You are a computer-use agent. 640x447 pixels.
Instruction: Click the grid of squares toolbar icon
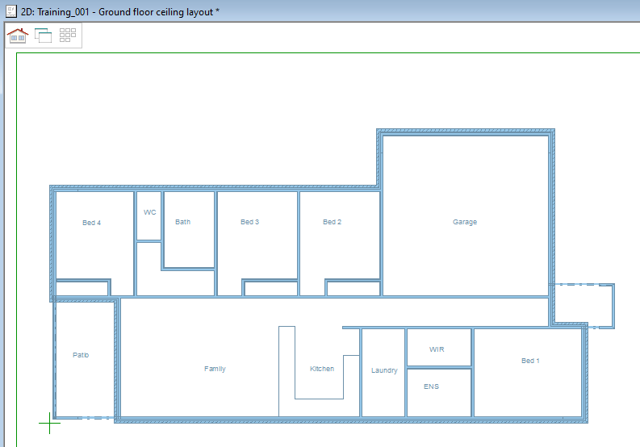(68, 36)
